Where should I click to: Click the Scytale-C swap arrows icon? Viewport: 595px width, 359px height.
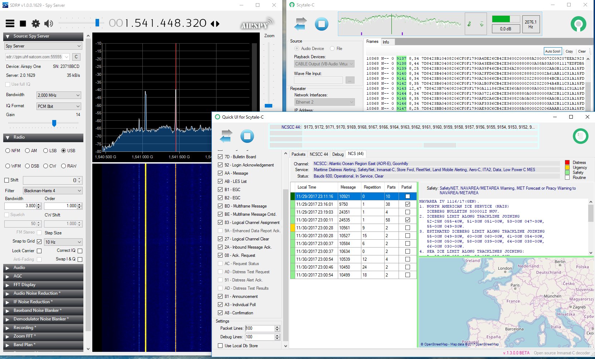[x=301, y=24]
